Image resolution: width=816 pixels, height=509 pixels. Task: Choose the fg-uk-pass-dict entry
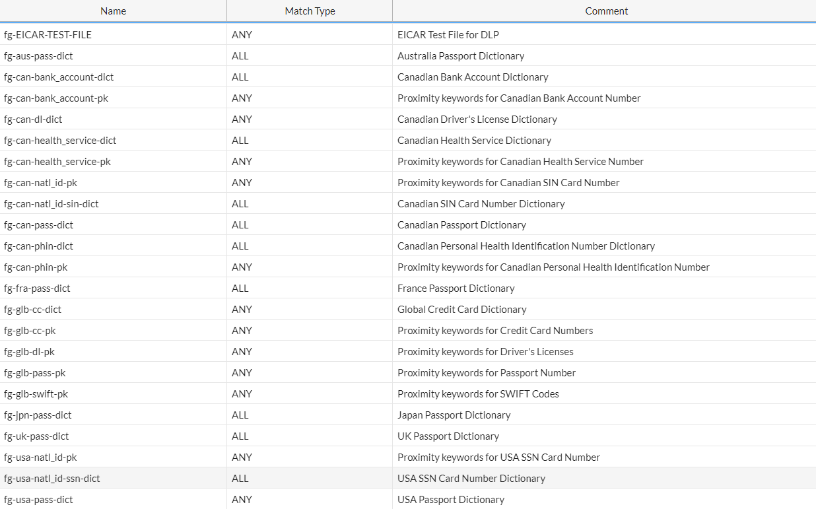click(34, 436)
